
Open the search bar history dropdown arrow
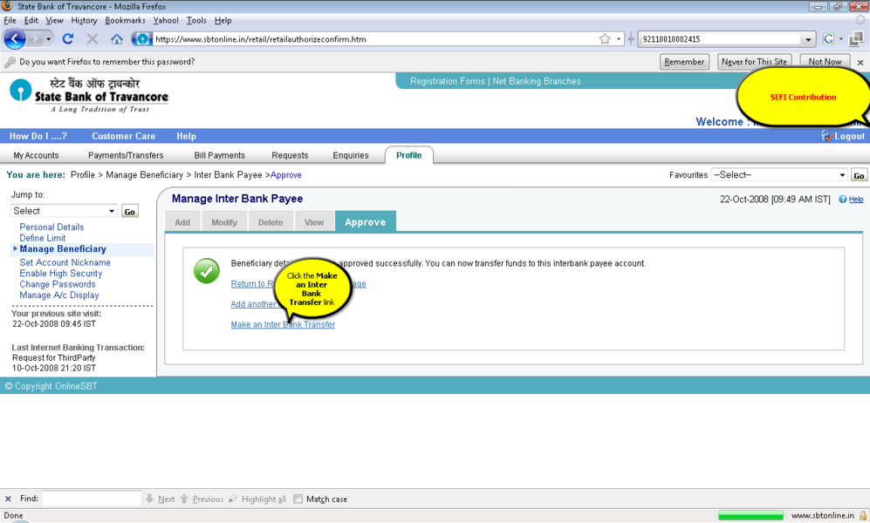coord(808,39)
